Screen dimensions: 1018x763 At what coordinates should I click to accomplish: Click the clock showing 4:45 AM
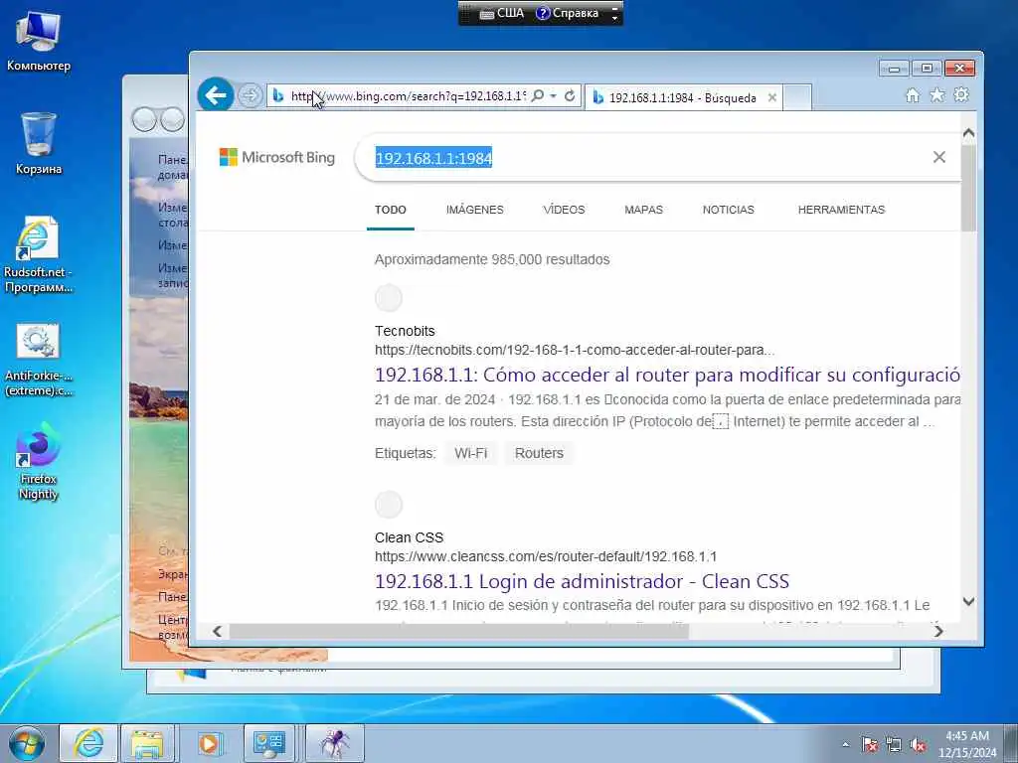[x=966, y=744]
